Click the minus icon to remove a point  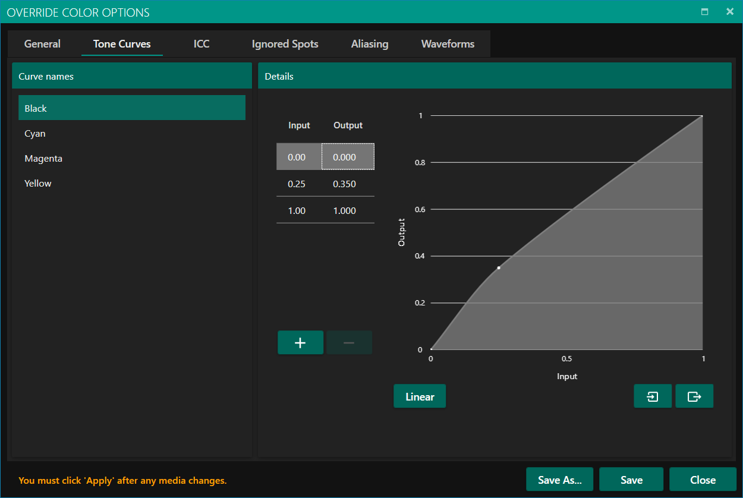pos(349,343)
